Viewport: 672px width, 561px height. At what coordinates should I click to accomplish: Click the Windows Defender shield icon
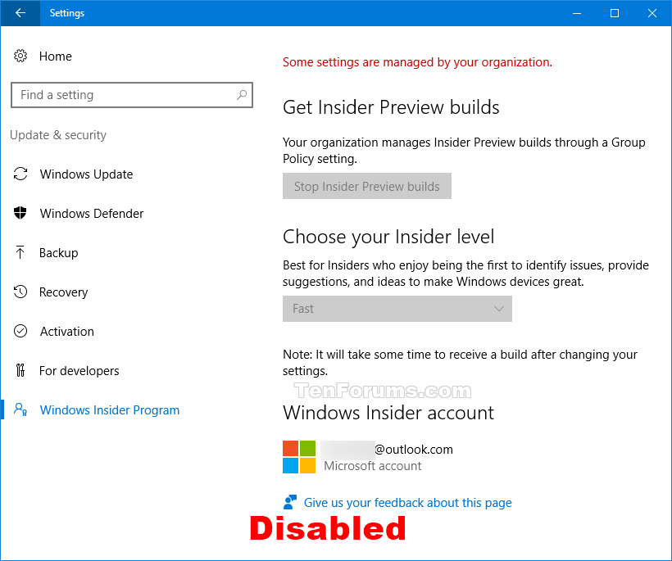(x=20, y=213)
